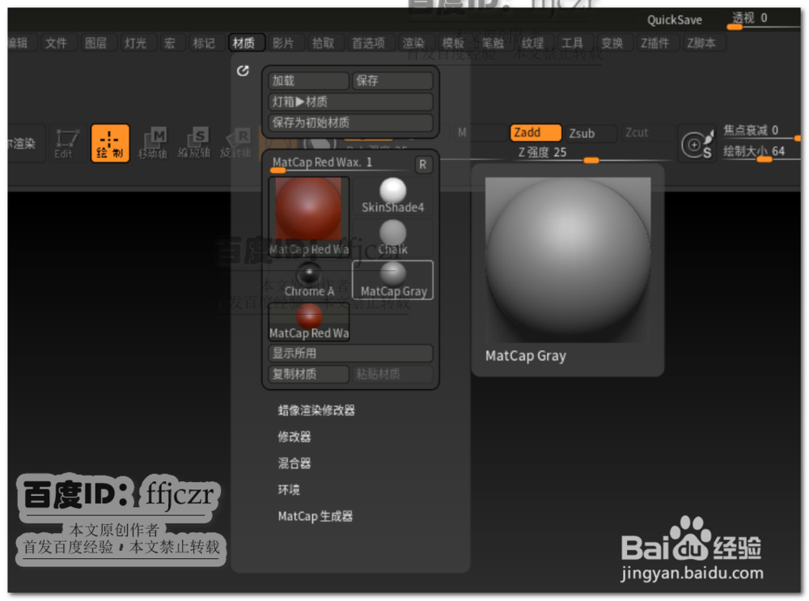Expand the 蜡像渲染修改器 section
Screen dimensions: 809x601
click(x=316, y=411)
